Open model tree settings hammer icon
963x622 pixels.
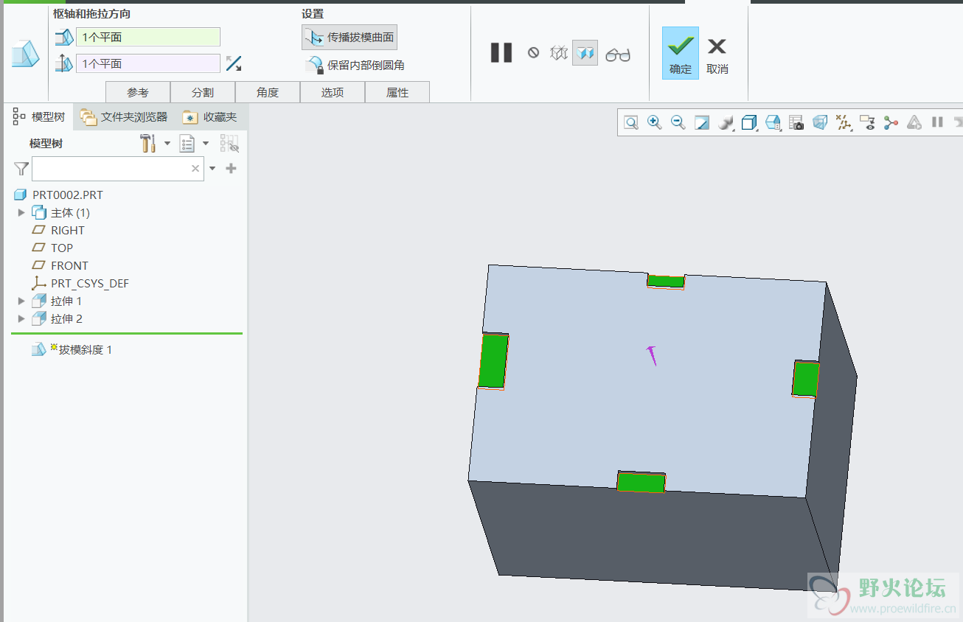[148, 143]
